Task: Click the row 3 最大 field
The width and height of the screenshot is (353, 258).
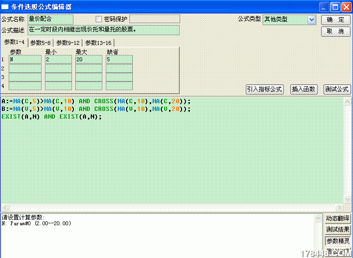Action: (x=89, y=77)
